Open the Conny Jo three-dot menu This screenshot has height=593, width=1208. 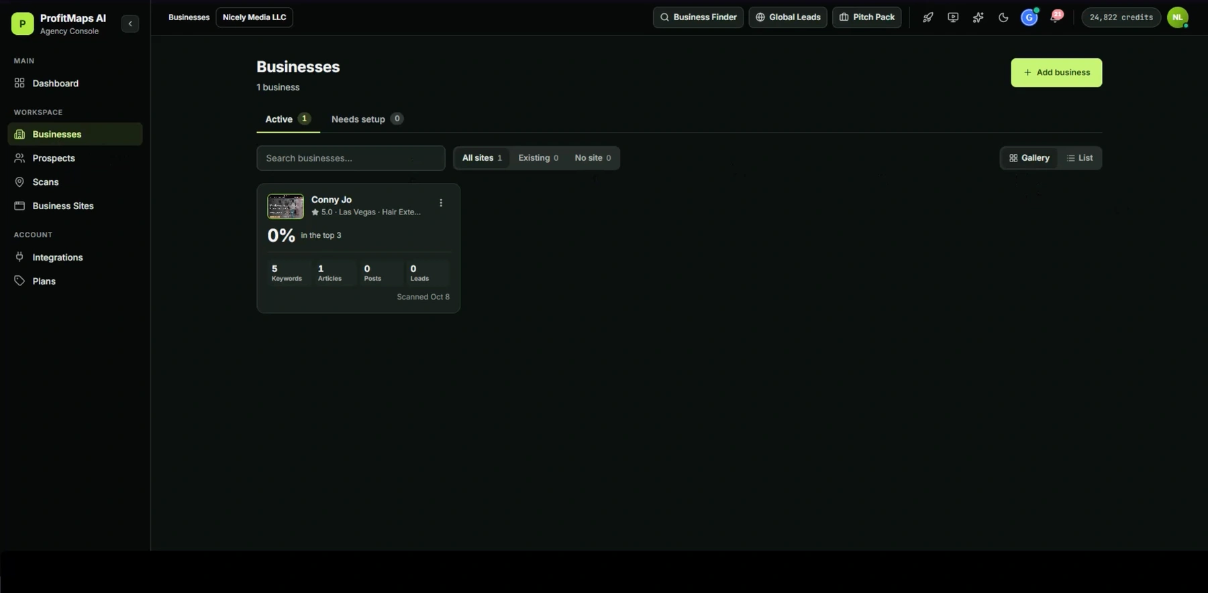click(x=441, y=203)
